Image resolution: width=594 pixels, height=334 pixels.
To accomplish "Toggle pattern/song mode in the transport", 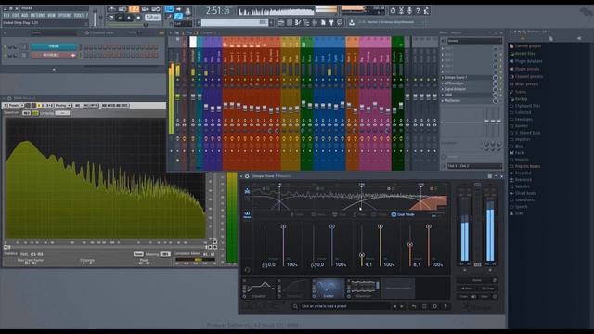I will (x=111, y=18).
